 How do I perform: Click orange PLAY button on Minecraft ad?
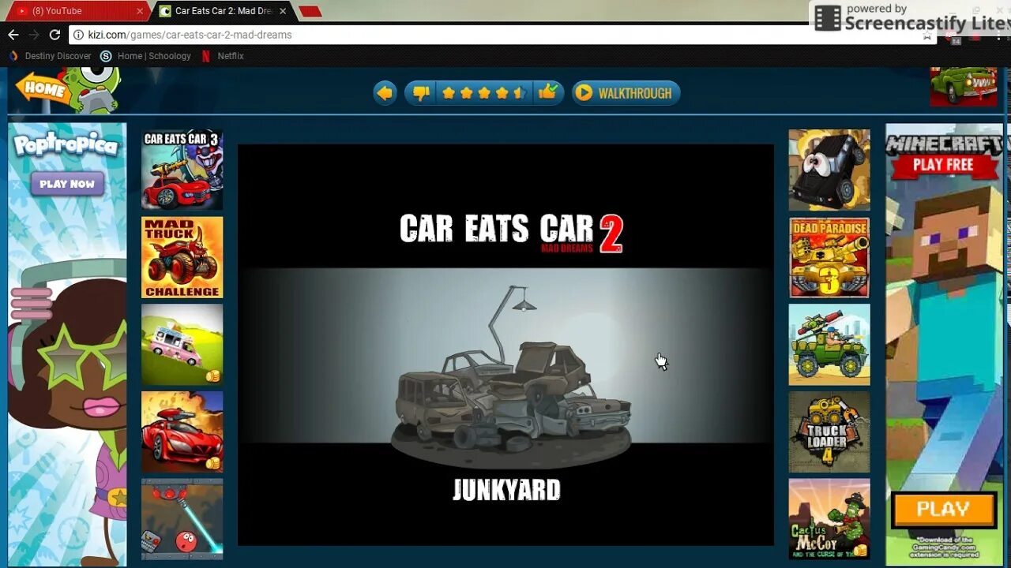pos(944,510)
